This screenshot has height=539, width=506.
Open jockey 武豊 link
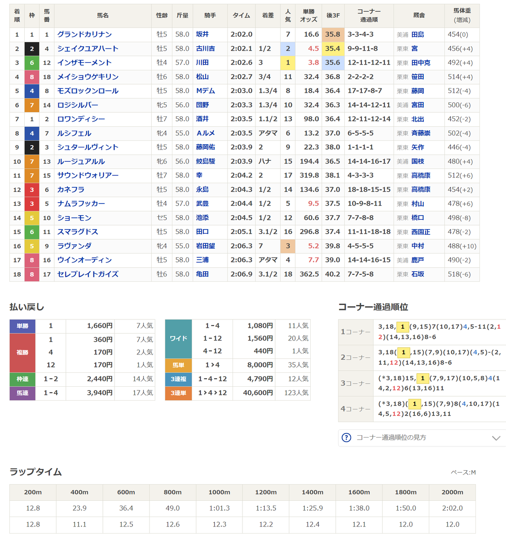point(202,203)
